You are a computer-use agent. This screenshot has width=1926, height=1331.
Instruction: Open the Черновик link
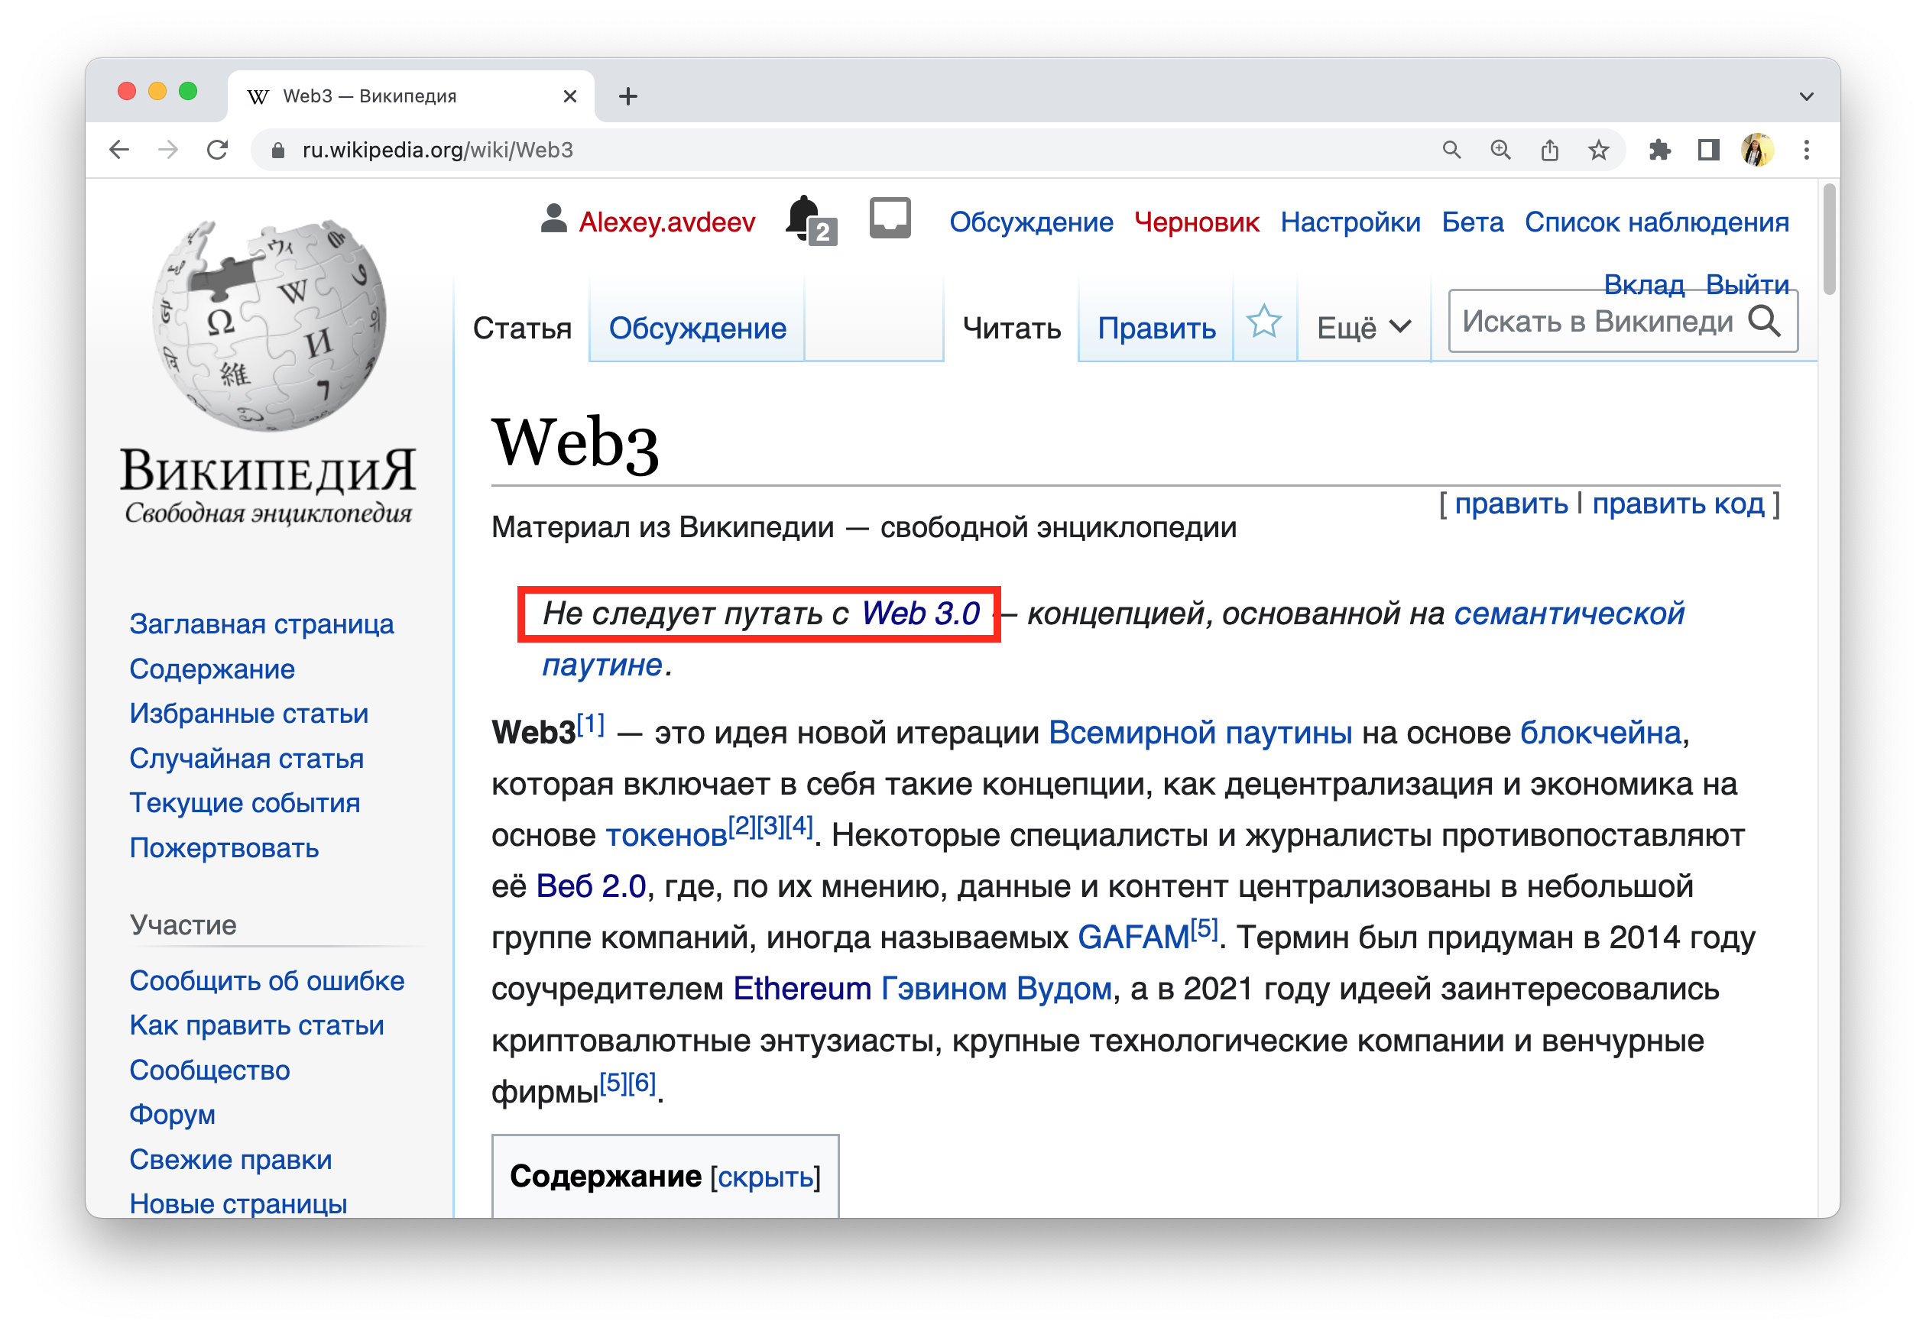pos(1196,222)
